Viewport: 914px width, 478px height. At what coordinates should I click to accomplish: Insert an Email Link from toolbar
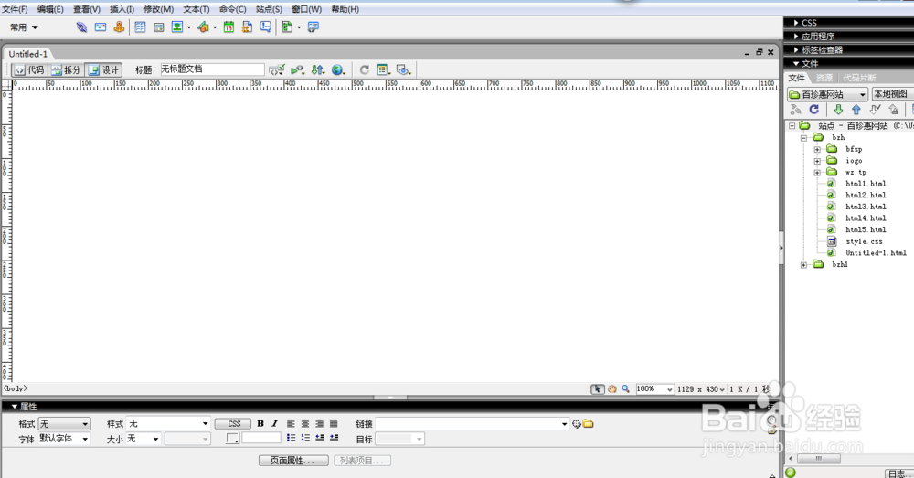coord(101,27)
